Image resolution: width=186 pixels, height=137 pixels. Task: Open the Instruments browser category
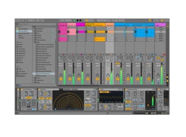[x=22, y=49]
